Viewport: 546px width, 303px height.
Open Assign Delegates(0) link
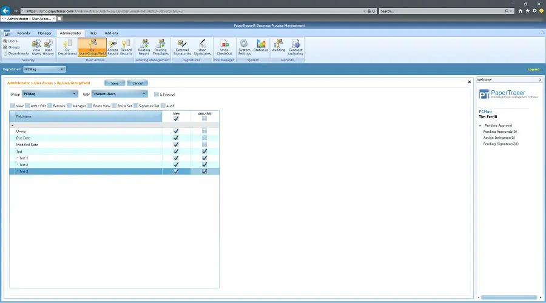pyautogui.click(x=499, y=138)
